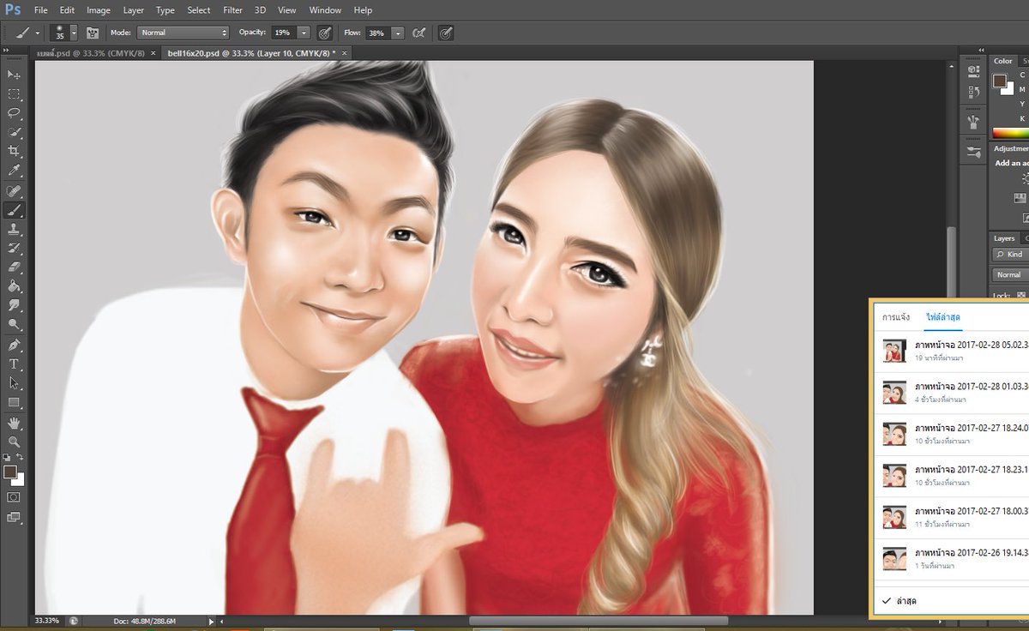
Task: Enable airbrush-style build-up
Action: point(418,33)
